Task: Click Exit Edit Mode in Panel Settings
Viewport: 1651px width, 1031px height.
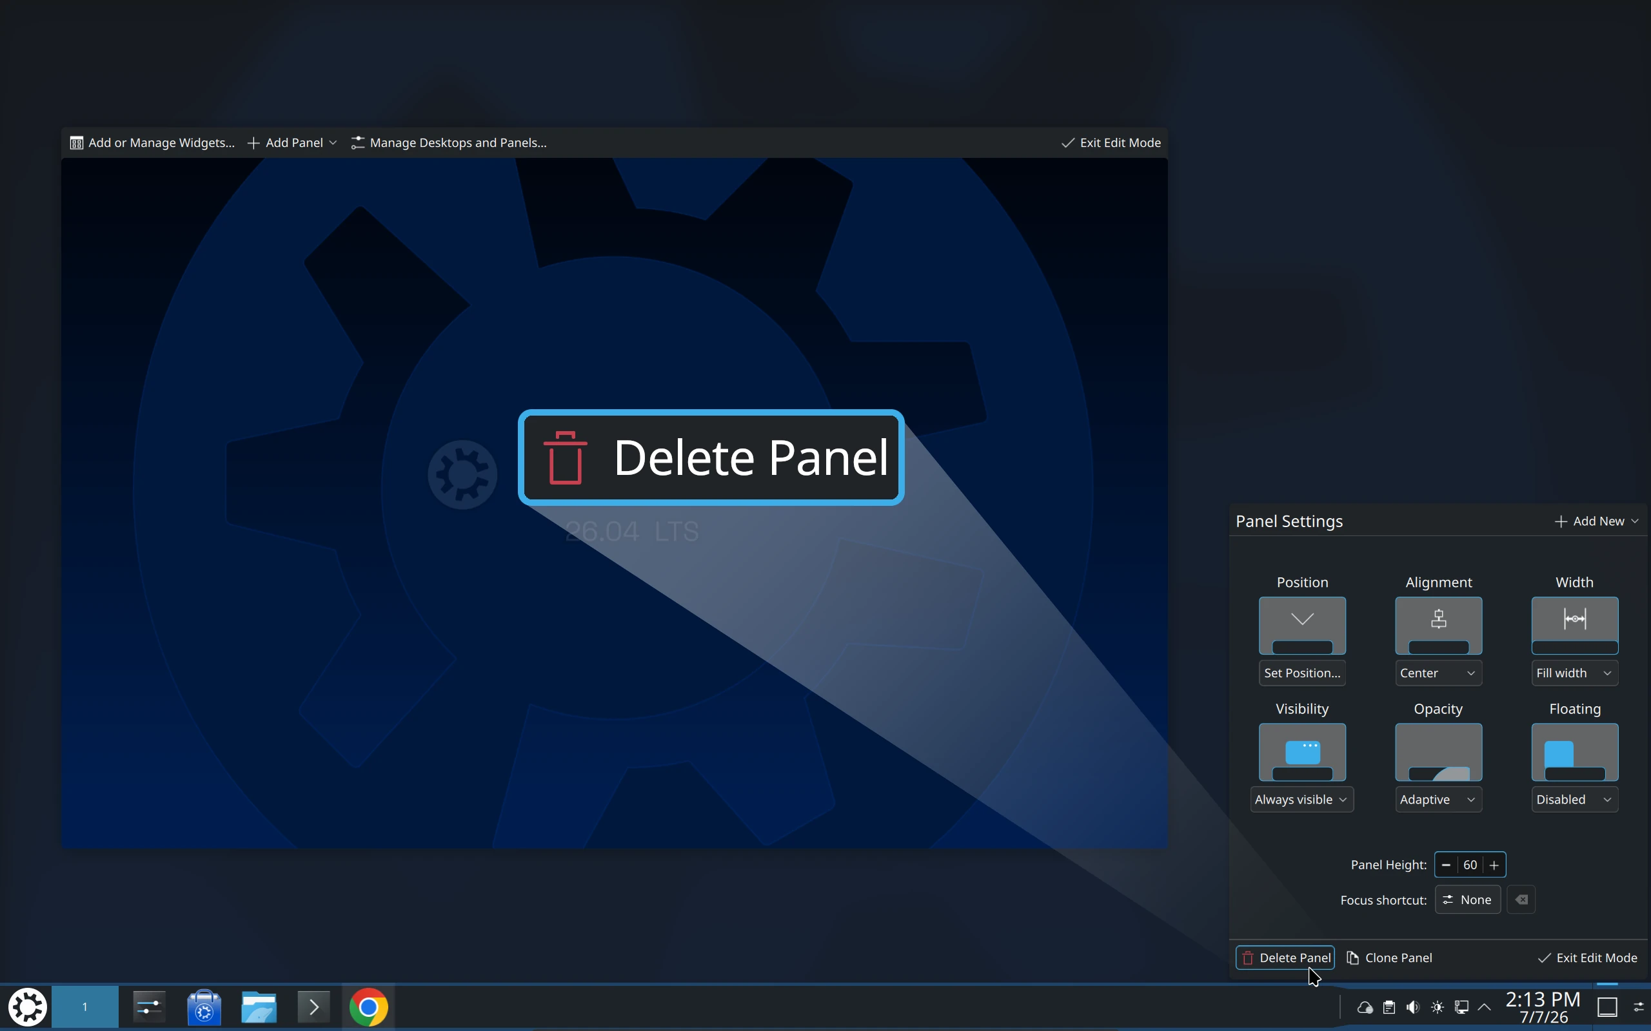Action: pyautogui.click(x=1587, y=958)
